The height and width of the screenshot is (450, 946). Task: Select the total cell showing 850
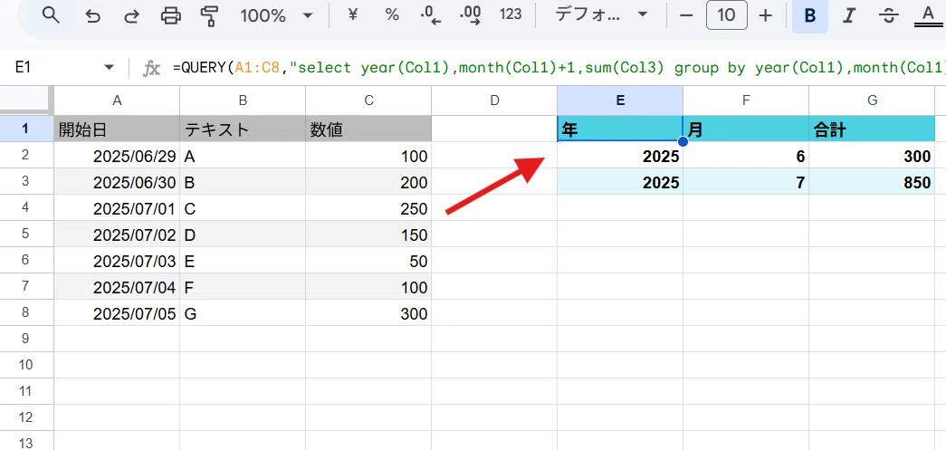tap(872, 182)
